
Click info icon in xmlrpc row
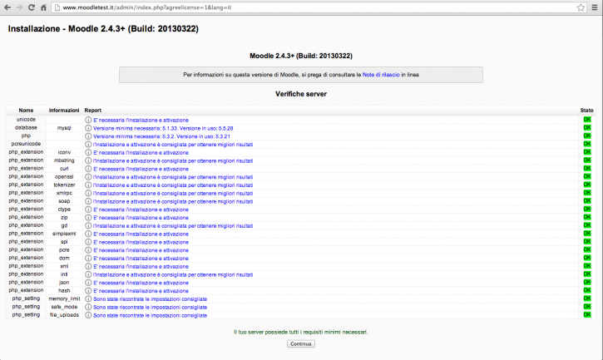pos(88,193)
